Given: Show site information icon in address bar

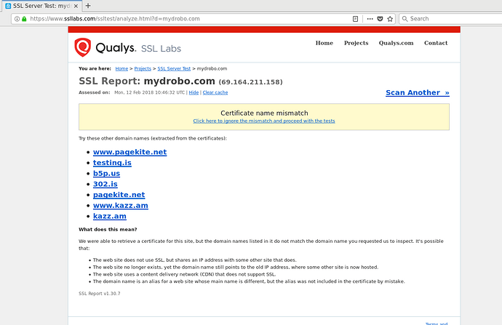Looking at the screenshot, I should [x=17, y=19].
